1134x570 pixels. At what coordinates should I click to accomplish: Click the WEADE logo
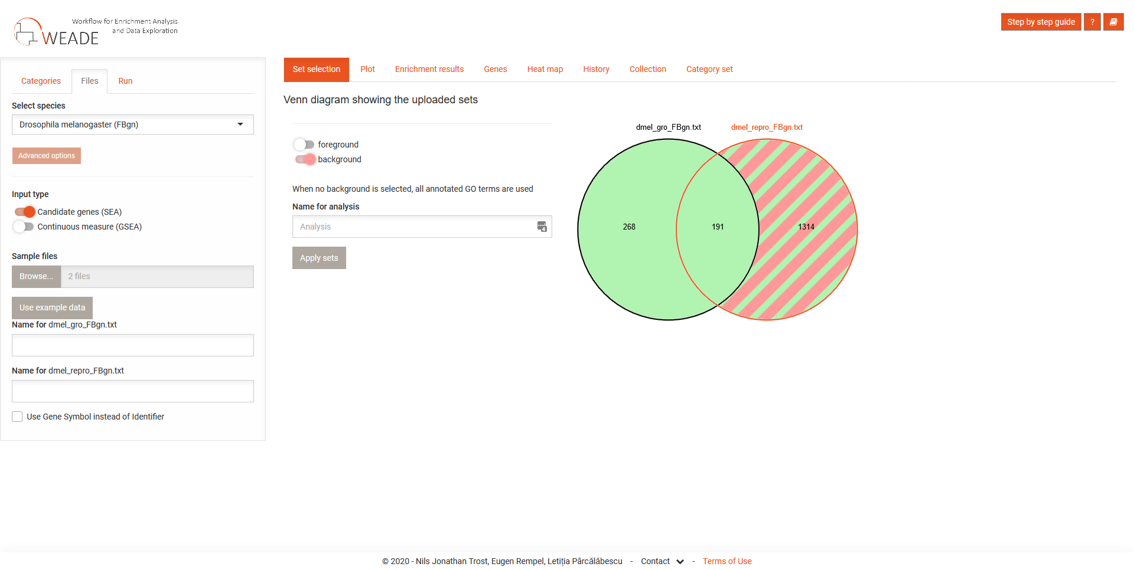point(57,32)
